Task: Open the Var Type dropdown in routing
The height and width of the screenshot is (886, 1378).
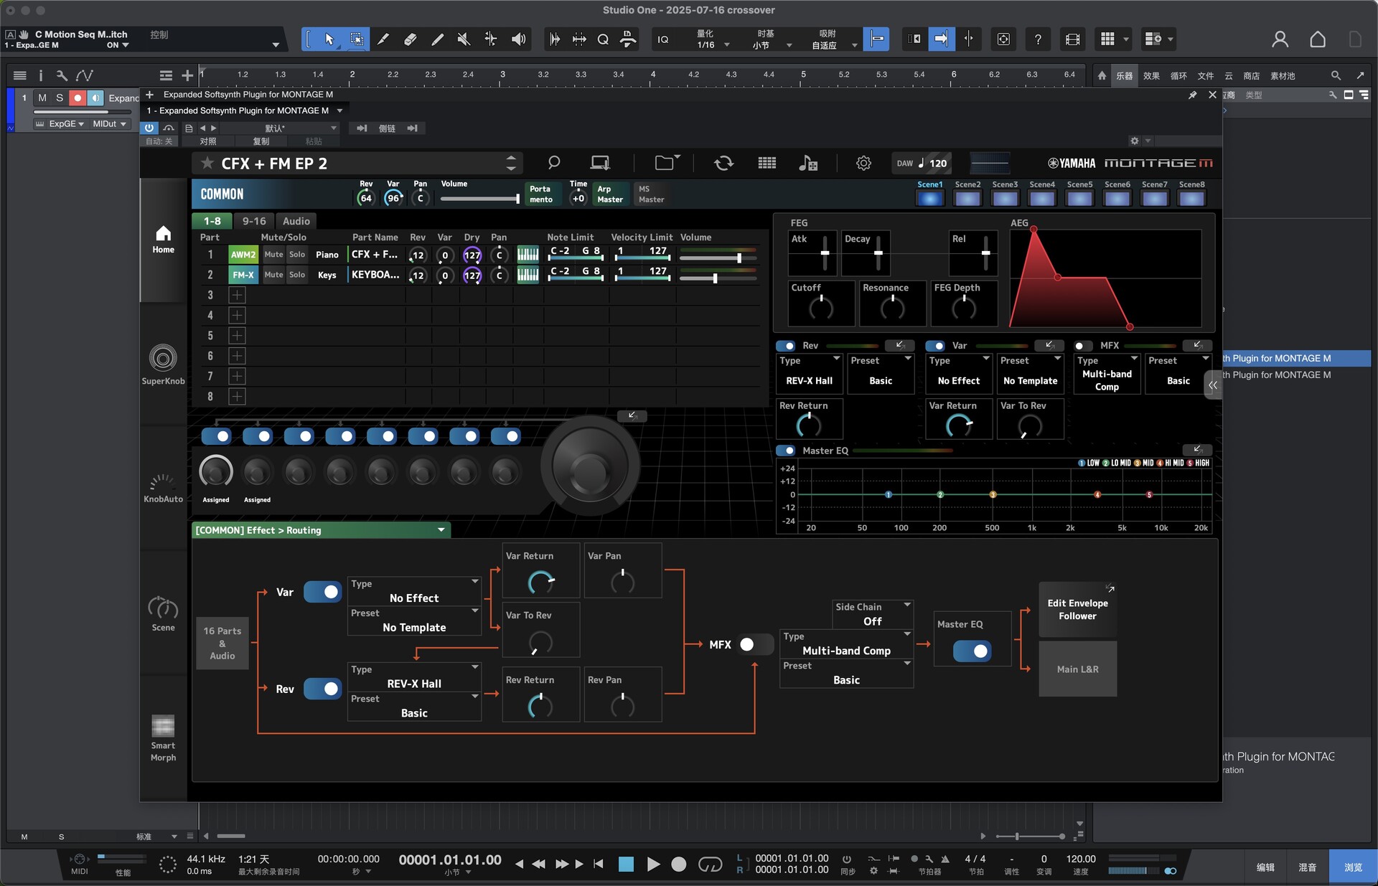Action: (x=414, y=592)
